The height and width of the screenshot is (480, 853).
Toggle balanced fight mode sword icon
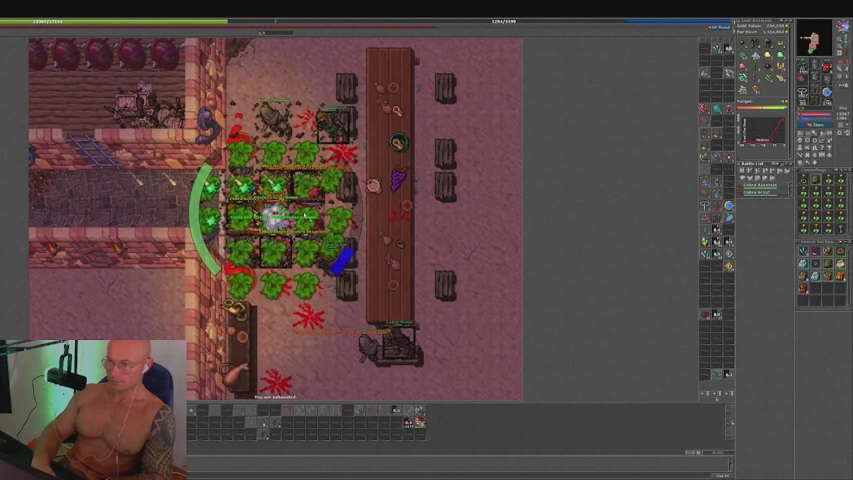(x=840, y=68)
